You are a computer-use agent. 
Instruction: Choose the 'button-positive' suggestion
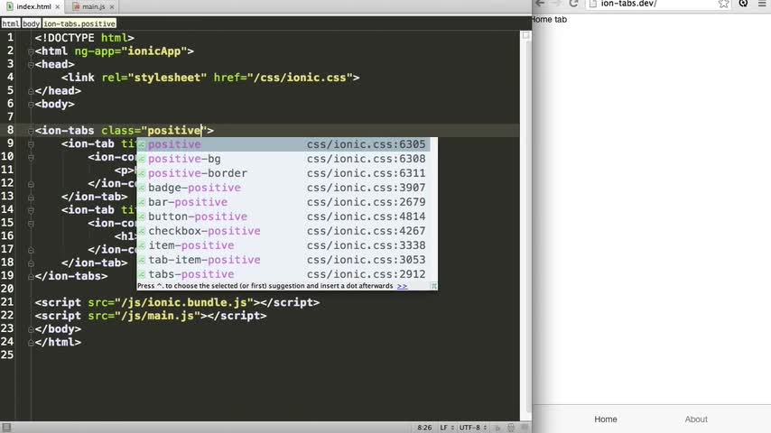(283, 216)
